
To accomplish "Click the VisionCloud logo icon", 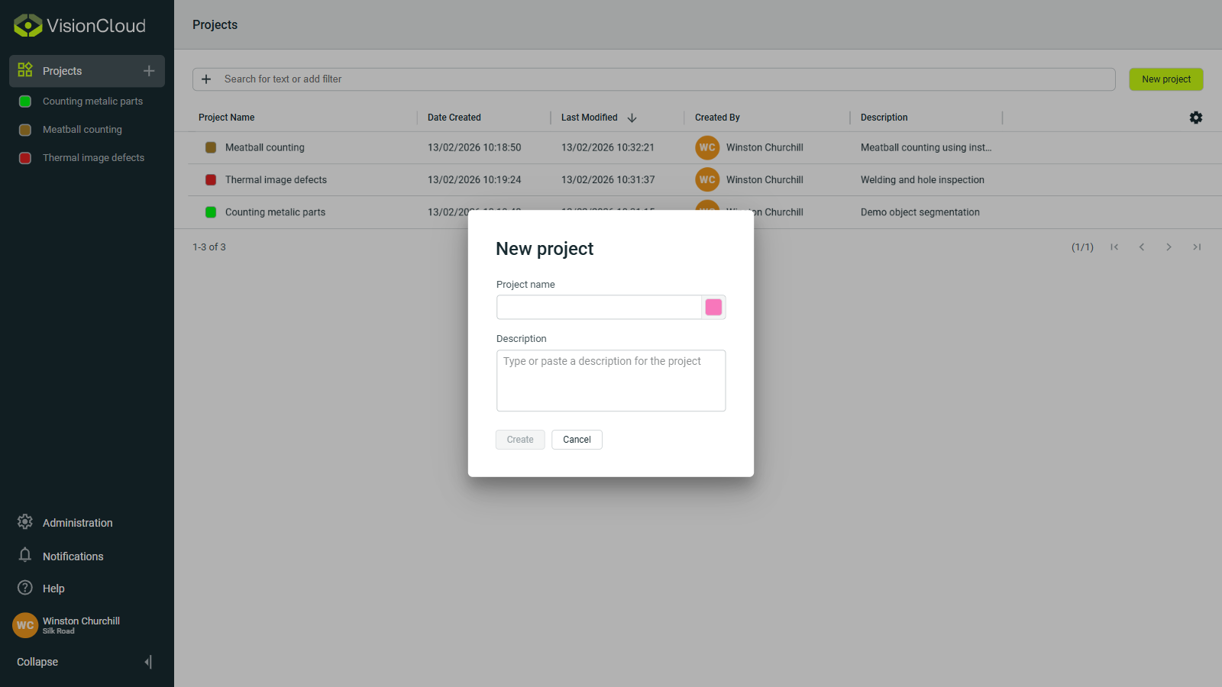I will [26, 24].
